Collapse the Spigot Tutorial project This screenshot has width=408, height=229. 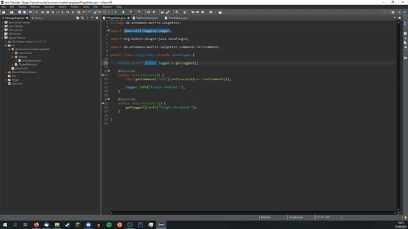[3, 38]
